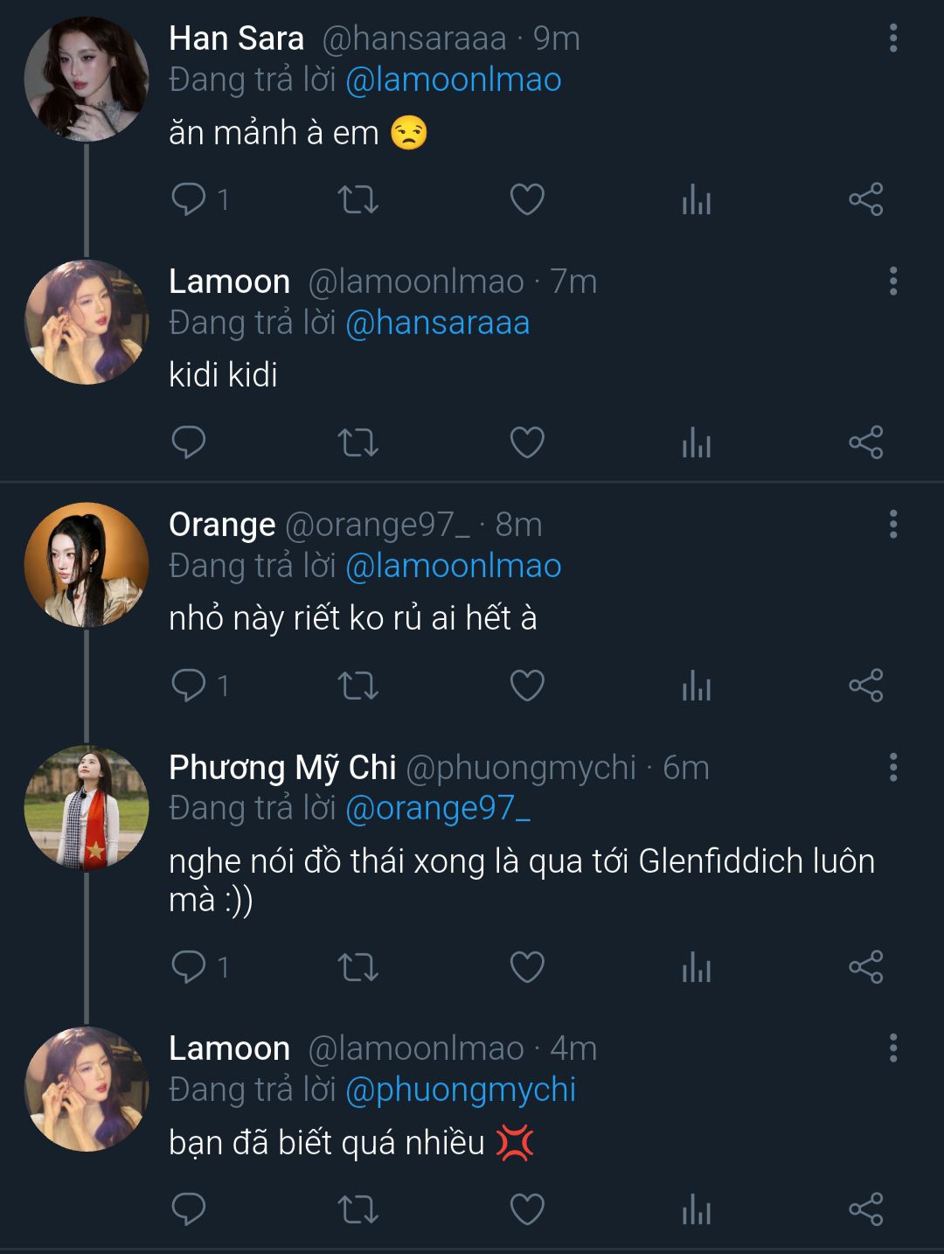Retweet Orange's reply tweet

coord(357,686)
